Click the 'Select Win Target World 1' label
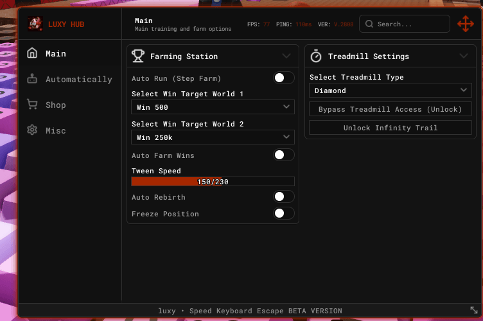The width and height of the screenshot is (483, 321). click(188, 94)
